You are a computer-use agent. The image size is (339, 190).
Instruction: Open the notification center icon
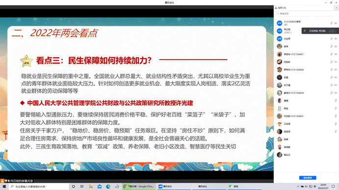point(334,187)
